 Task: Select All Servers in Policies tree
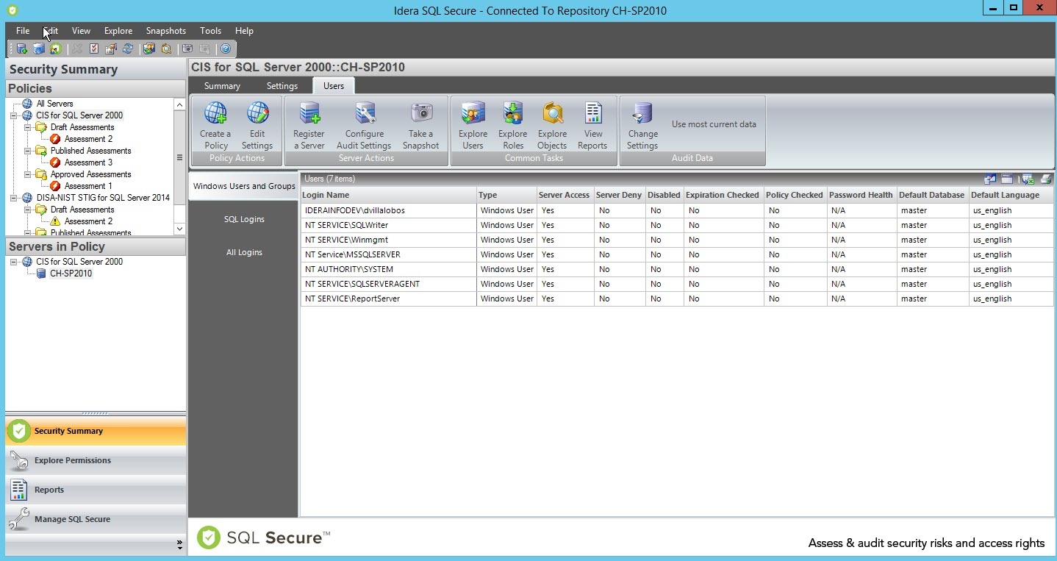[x=54, y=104]
